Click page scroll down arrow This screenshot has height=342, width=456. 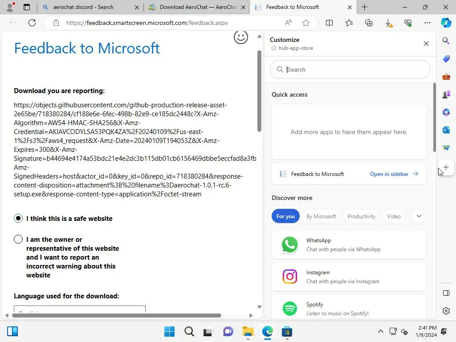tap(260, 307)
